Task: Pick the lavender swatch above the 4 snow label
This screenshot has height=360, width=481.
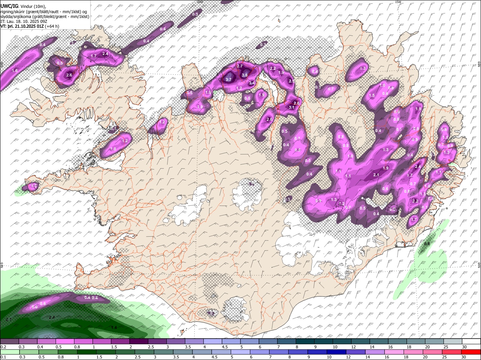Action: (x=212, y=342)
